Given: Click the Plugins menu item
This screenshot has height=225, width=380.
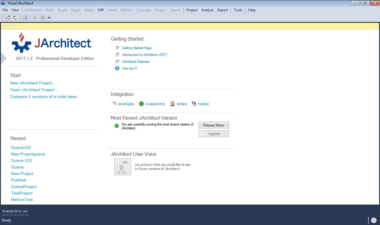Looking at the screenshot, I should pos(160,10).
